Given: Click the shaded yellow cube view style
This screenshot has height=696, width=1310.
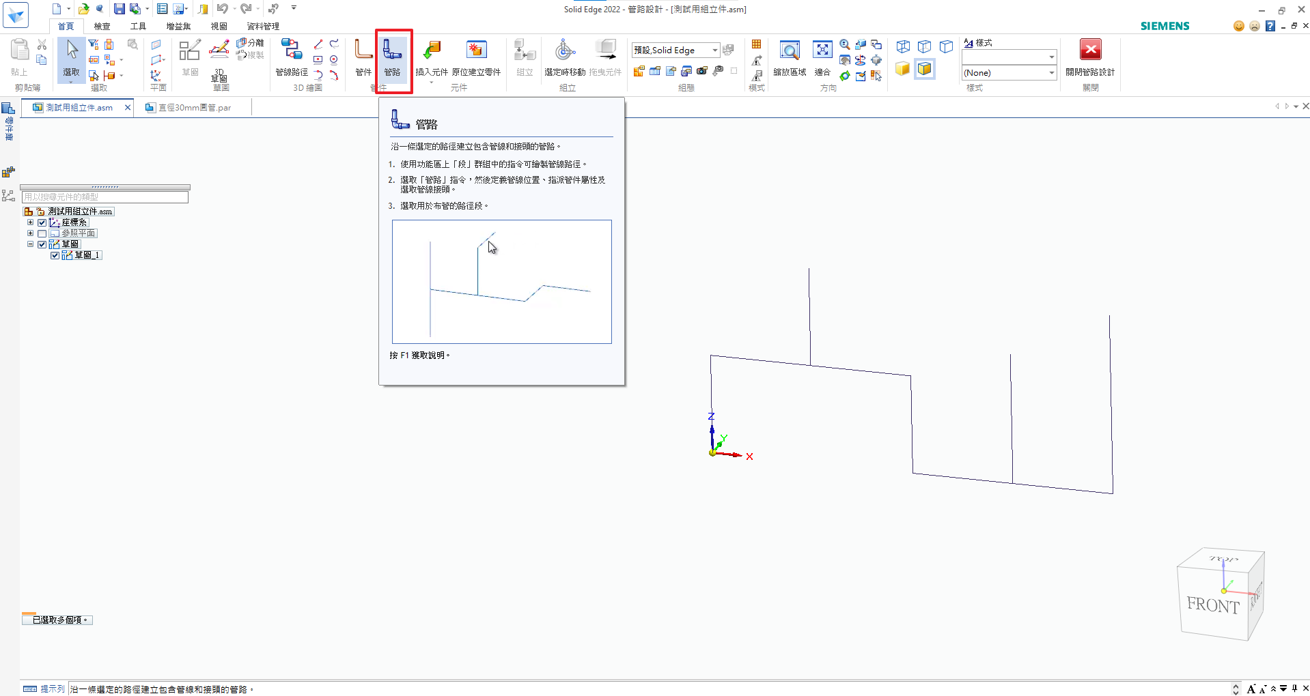Looking at the screenshot, I should coord(903,69).
